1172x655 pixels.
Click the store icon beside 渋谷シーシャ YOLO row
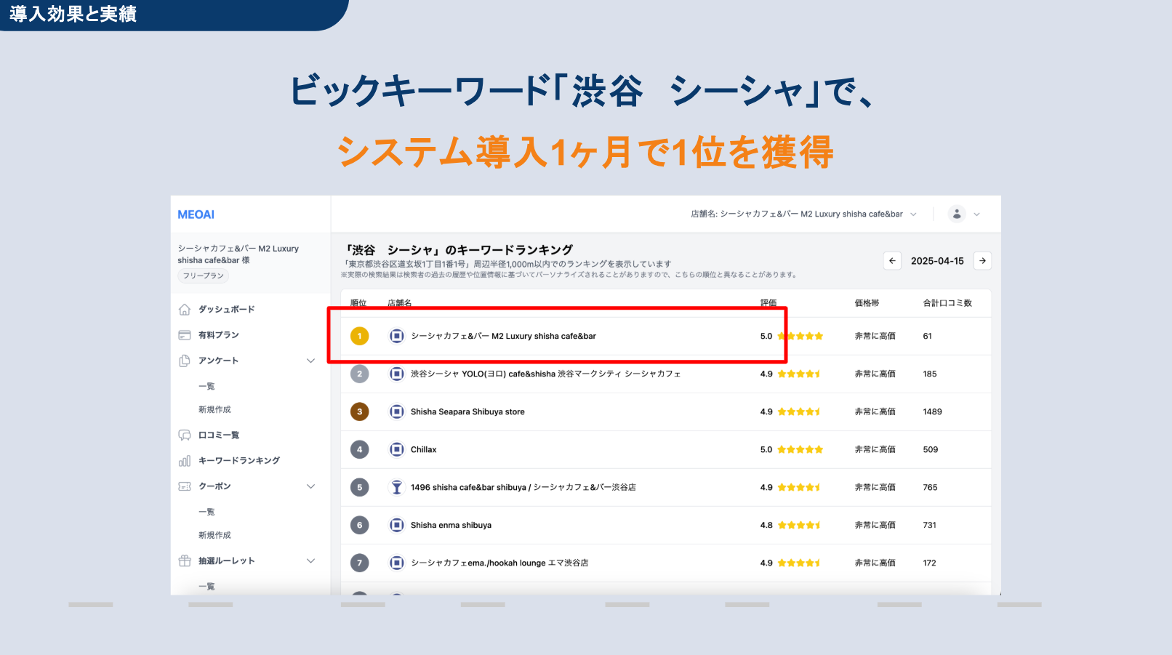(396, 374)
